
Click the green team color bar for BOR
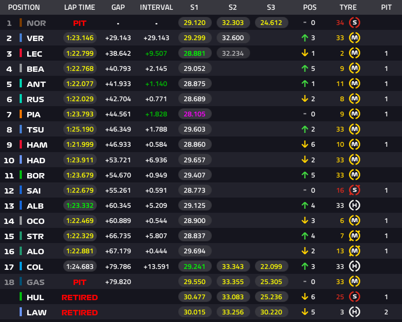tap(21, 175)
